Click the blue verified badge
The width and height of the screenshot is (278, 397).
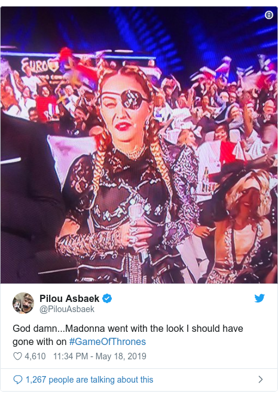click(x=107, y=298)
